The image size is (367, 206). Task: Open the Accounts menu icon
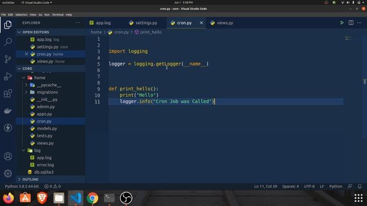pyautogui.click(x=7, y=156)
